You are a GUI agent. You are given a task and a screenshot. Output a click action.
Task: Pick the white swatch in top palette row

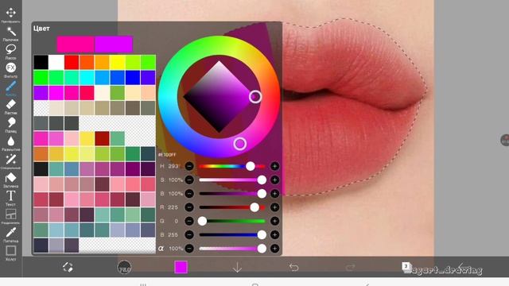coord(56,62)
